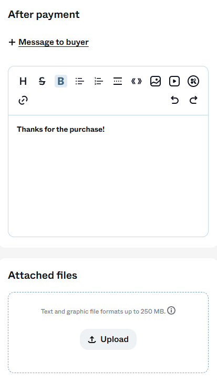The width and height of the screenshot is (217, 381).
Task: Apply heading format with H icon
Action: 23,81
